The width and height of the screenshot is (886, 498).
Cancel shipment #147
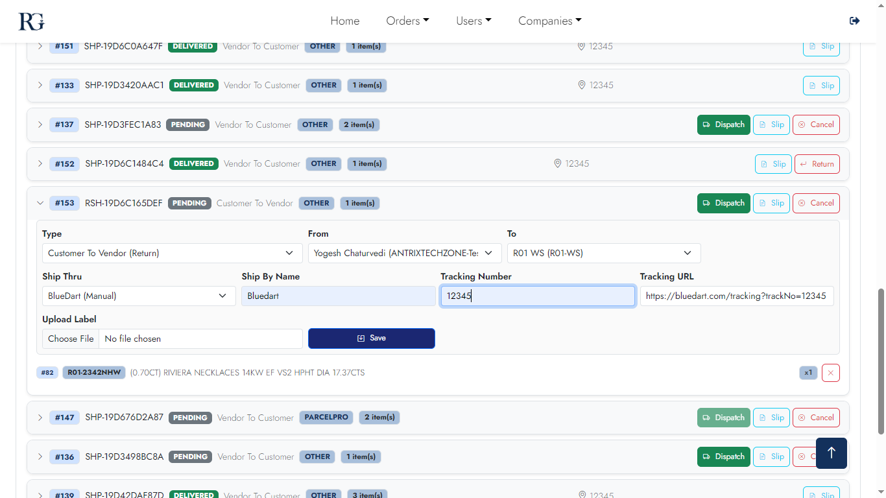pyautogui.click(x=816, y=418)
